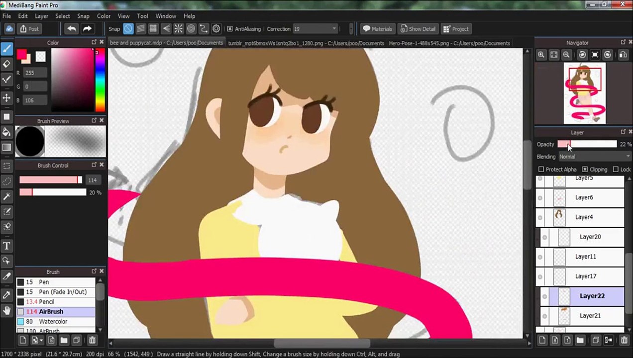This screenshot has height=358, width=633.
Task: Open the Snap menu
Action: (83, 16)
